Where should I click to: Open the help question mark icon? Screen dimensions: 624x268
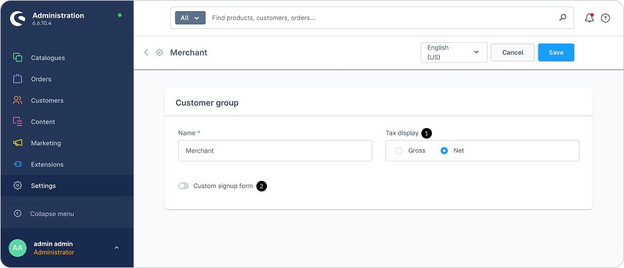tap(605, 18)
